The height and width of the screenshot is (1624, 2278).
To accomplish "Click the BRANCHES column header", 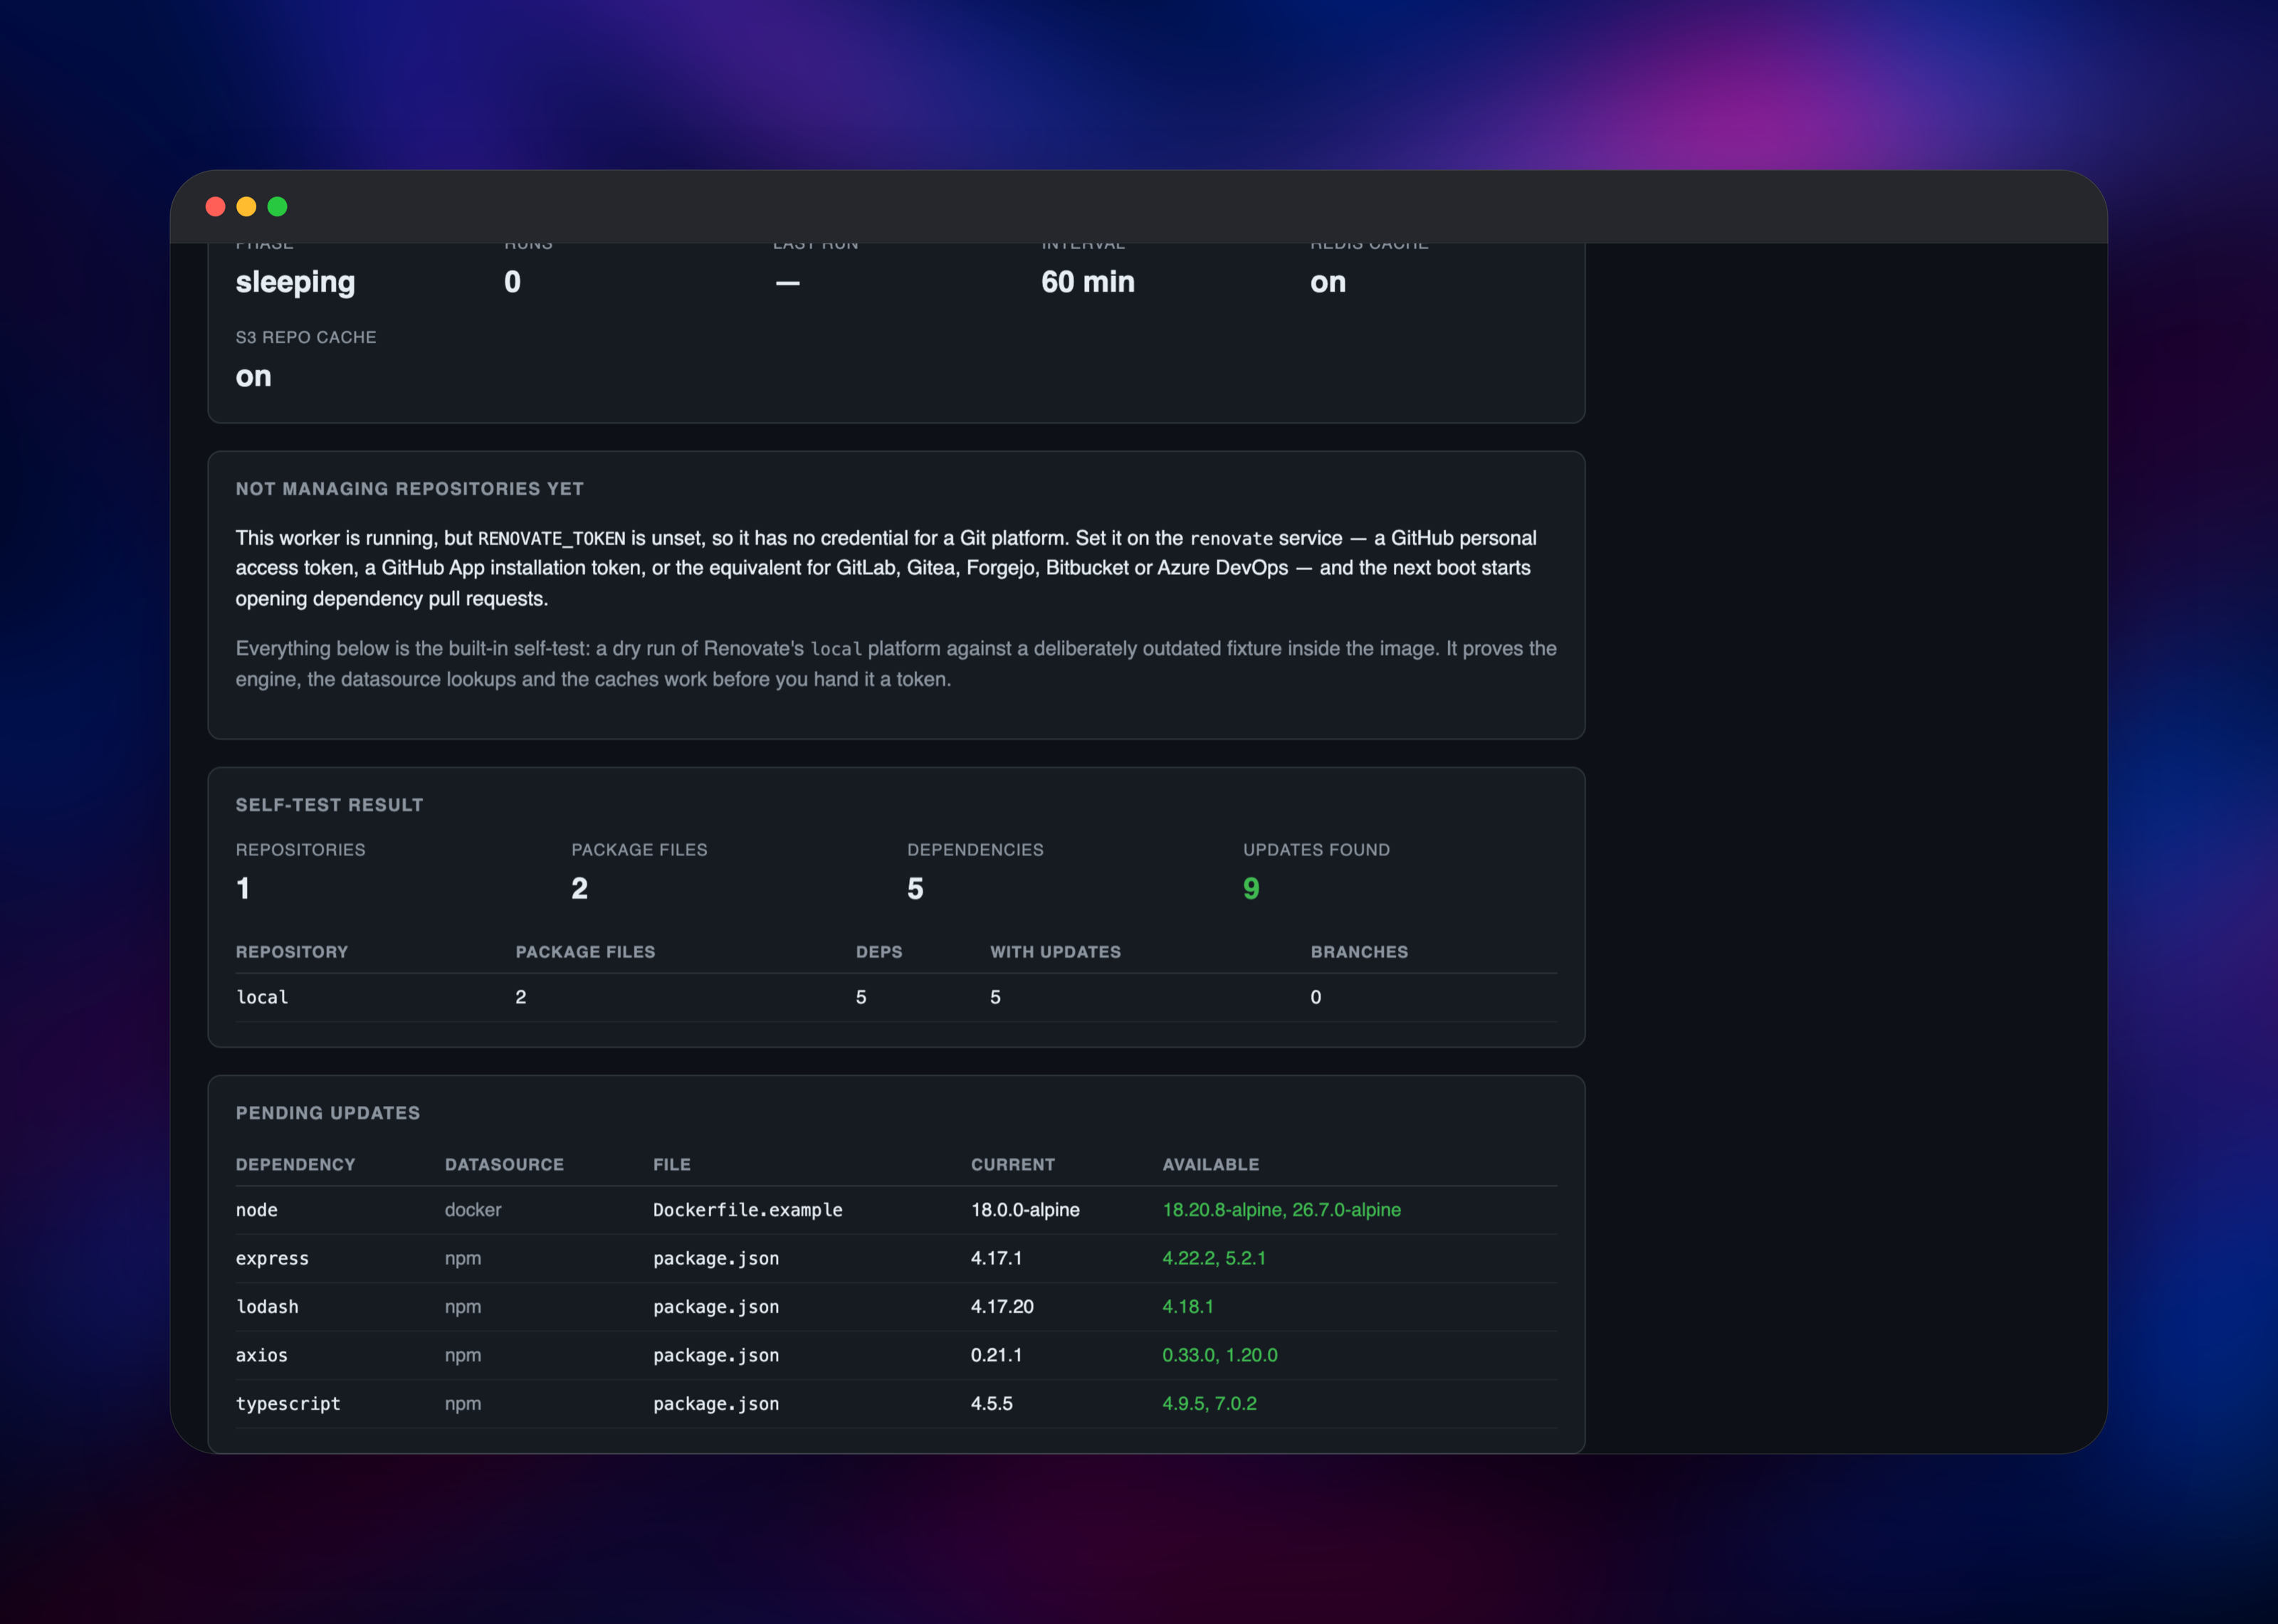I will (1359, 952).
